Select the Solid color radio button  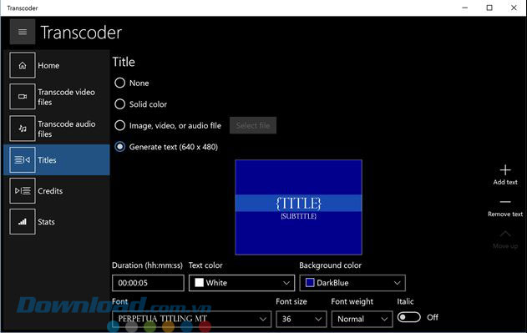[120, 104]
